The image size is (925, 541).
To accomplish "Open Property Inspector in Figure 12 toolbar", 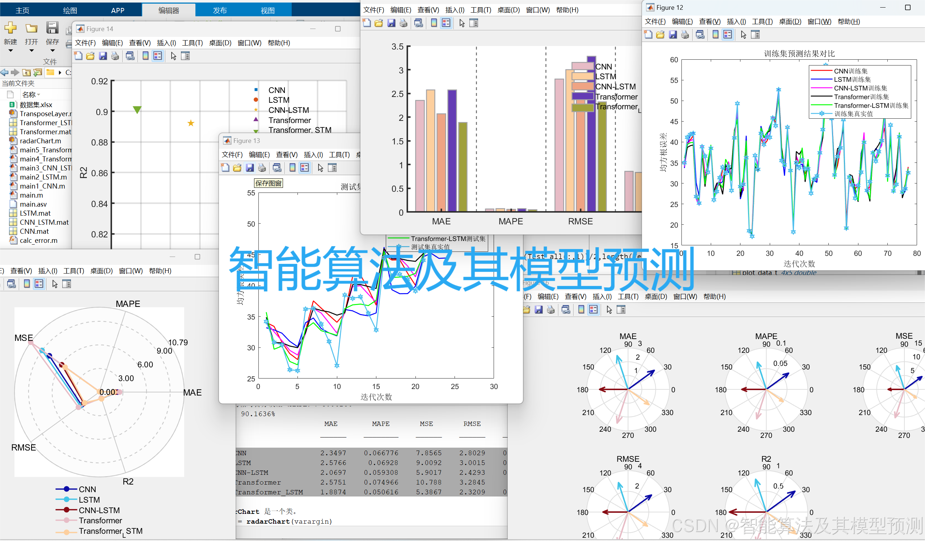I will click(x=755, y=35).
